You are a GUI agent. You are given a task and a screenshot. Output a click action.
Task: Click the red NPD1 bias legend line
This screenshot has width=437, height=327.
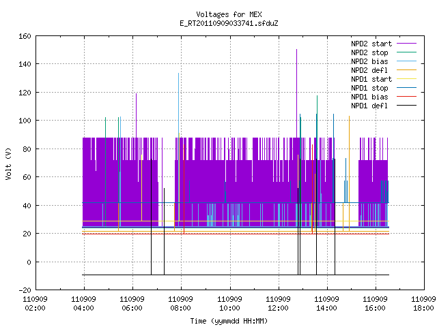click(x=406, y=97)
